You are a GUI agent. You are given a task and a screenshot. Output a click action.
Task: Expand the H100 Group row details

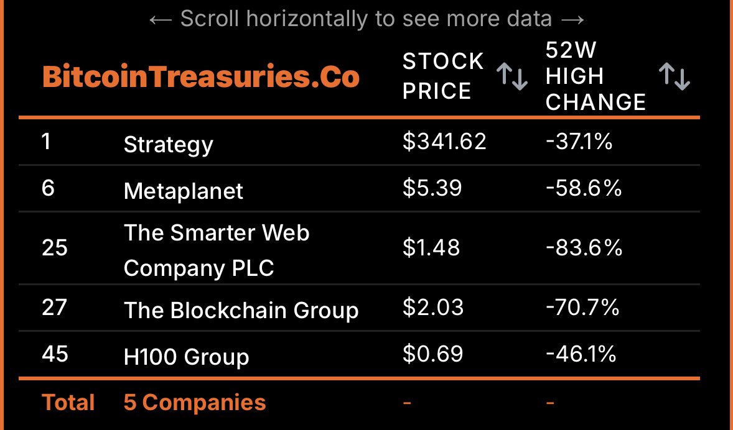click(186, 356)
